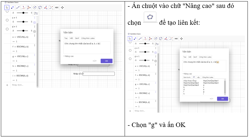Toggle visibility circle for c = 1 in left panel
249x137 pixels.
(x=7, y=20)
